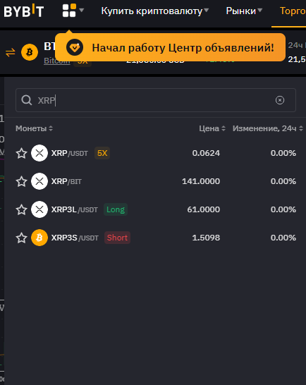Click the XRP/BIT coin logo
This screenshot has width=306, height=385.
point(39,181)
